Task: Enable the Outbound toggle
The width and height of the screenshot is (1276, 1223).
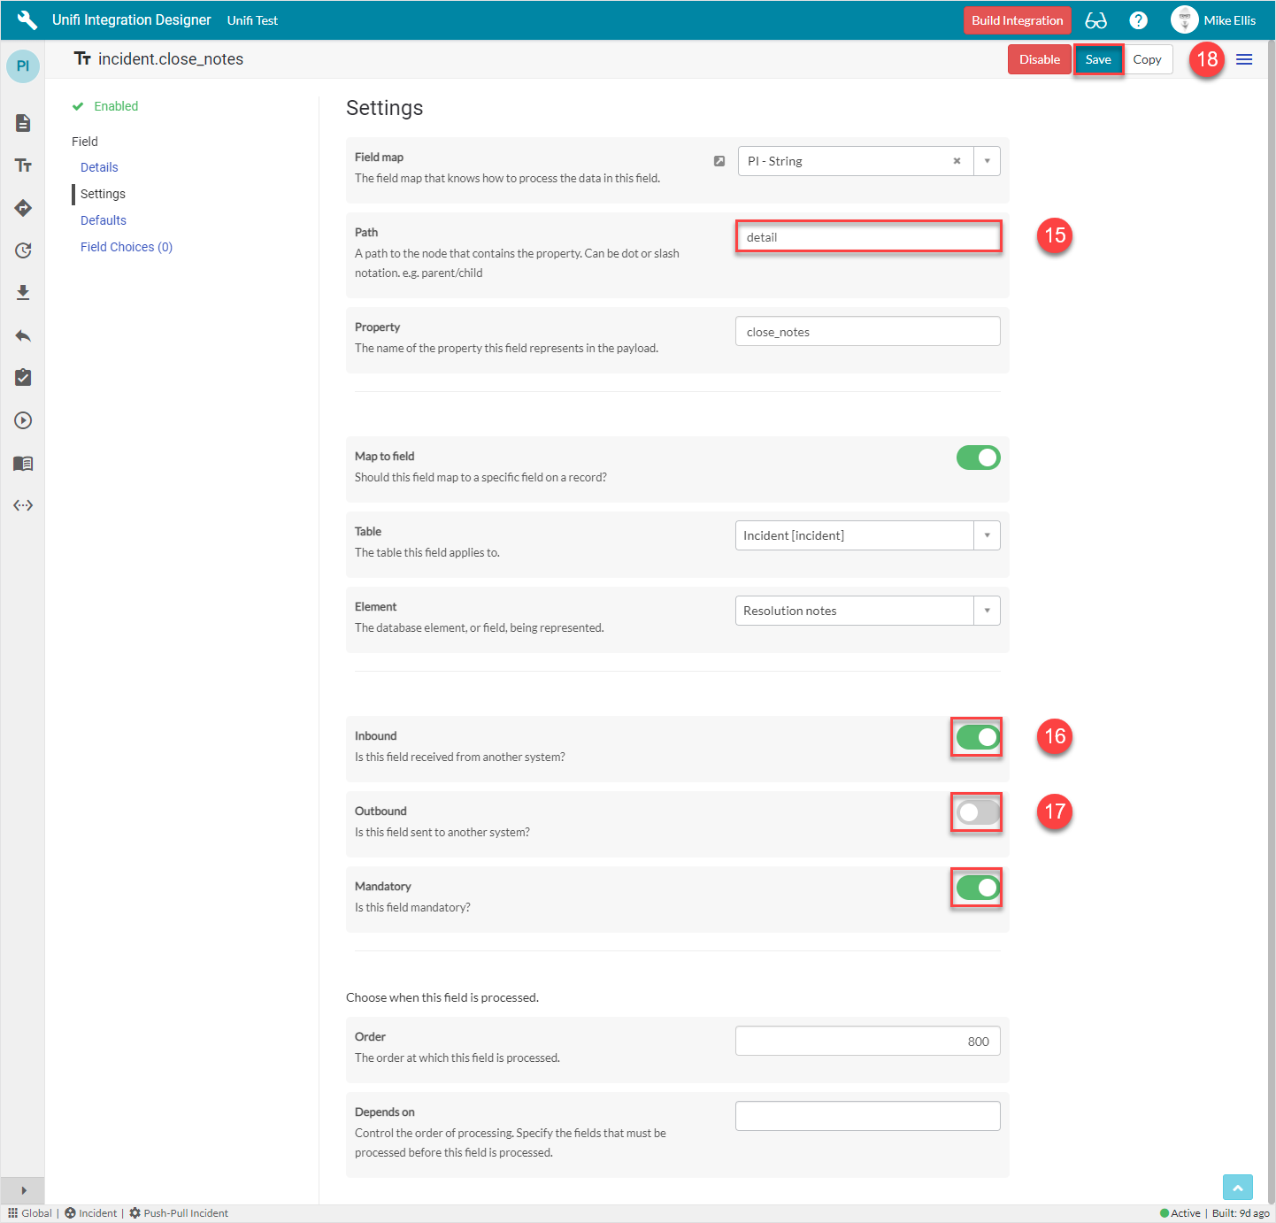Action: click(978, 812)
